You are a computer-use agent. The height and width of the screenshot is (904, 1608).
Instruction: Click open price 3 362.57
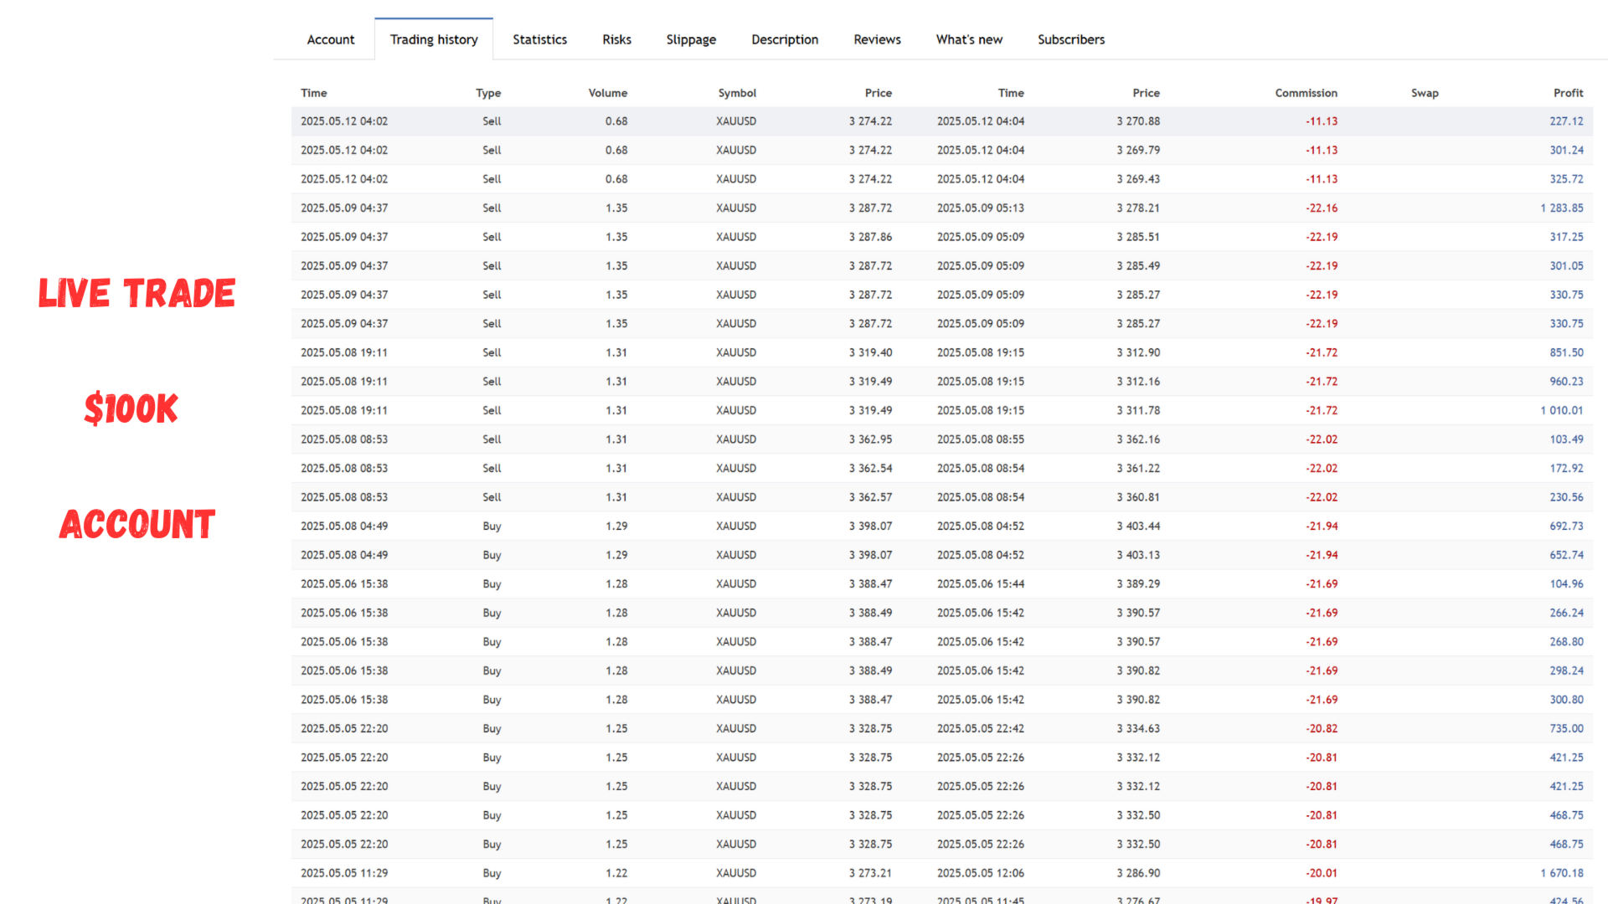pos(870,497)
